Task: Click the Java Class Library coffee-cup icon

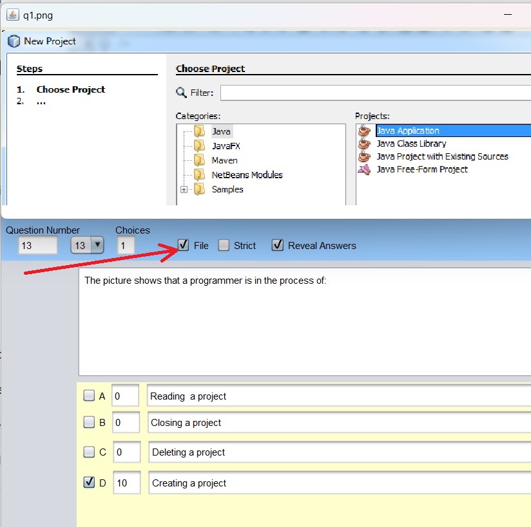Action: (x=364, y=143)
